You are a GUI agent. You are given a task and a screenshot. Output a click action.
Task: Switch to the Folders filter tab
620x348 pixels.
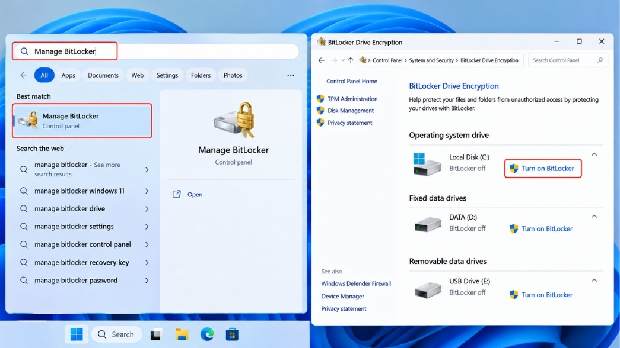click(201, 75)
